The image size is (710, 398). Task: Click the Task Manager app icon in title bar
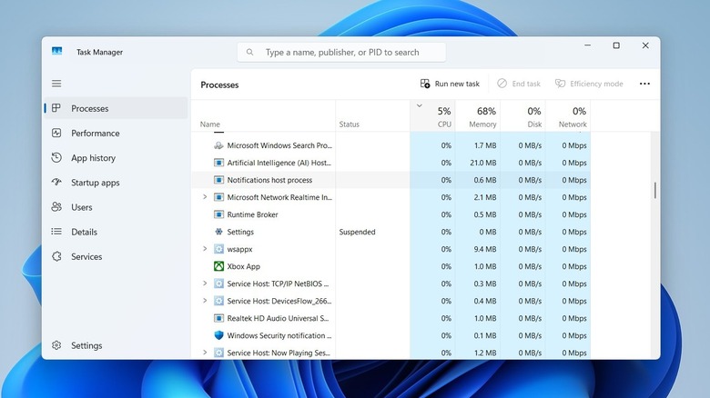[x=57, y=52]
